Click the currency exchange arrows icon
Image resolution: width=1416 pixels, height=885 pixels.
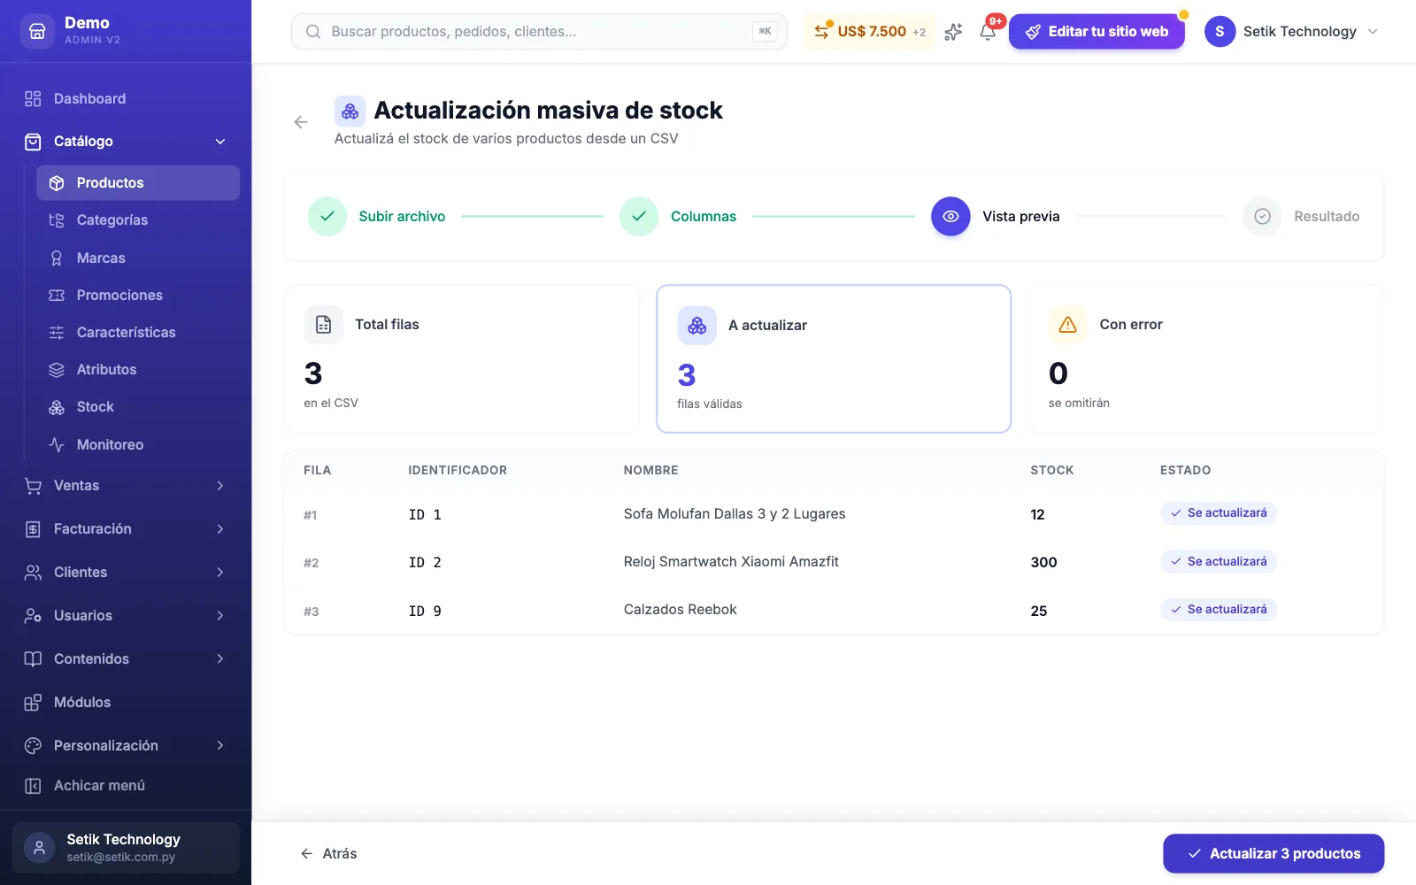[822, 32]
